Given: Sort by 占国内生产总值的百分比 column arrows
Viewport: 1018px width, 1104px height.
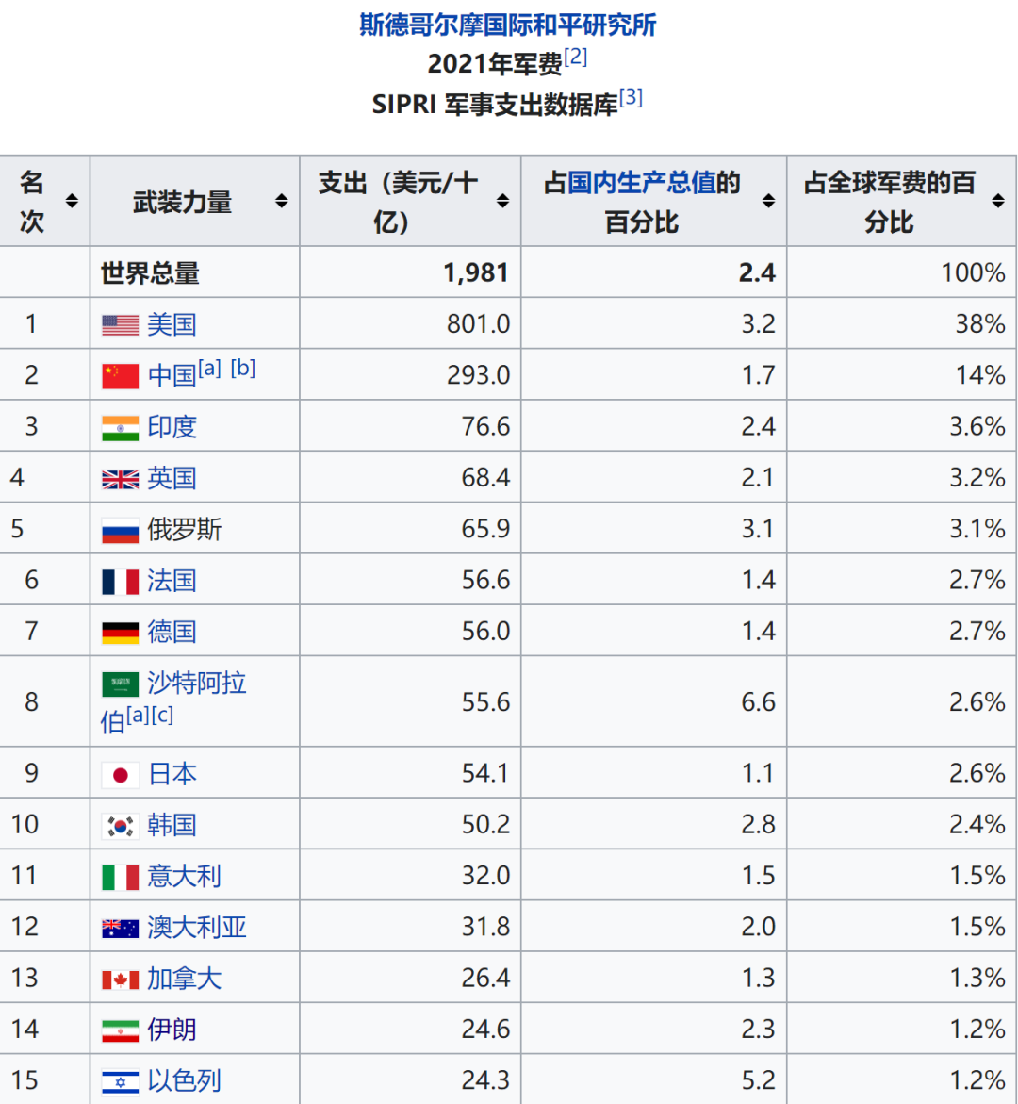Looking at the screenshot, I should tap(769, 201).
